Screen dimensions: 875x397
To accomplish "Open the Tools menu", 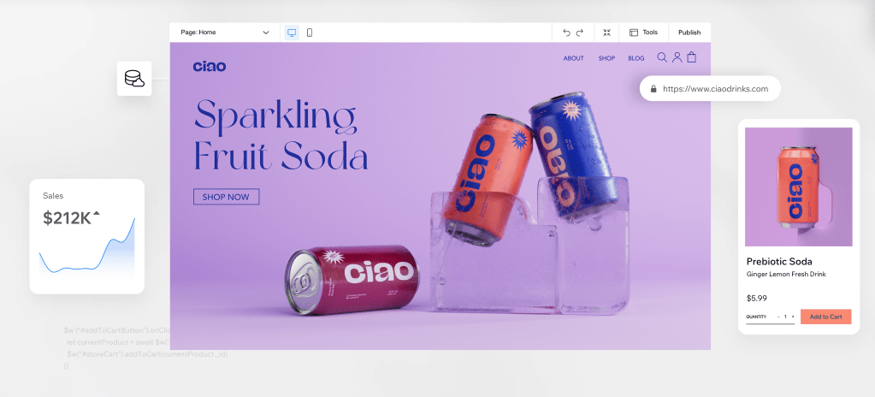I will pyautogui.click(x=643, y=33).
